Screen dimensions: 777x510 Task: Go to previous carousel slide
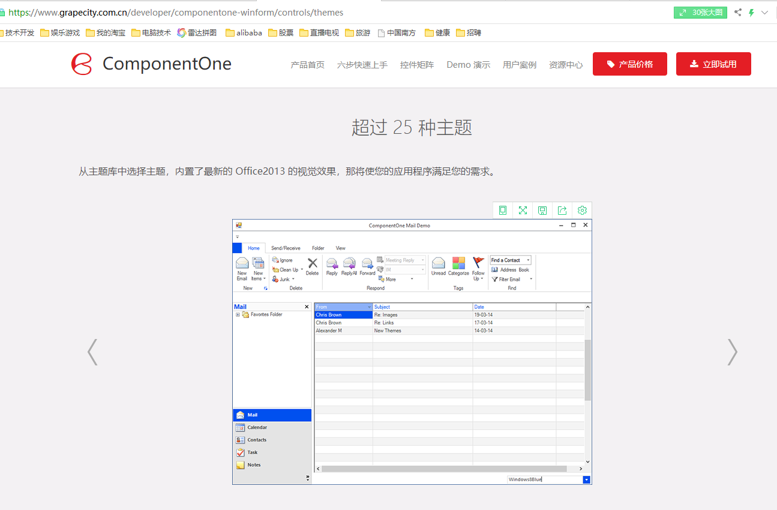(x=92, y=352)
